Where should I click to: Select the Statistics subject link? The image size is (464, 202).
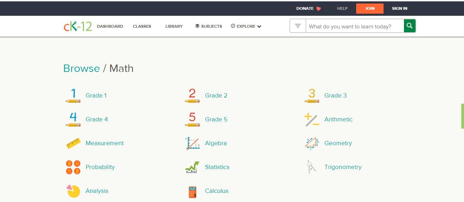click(x=217, y=167)
